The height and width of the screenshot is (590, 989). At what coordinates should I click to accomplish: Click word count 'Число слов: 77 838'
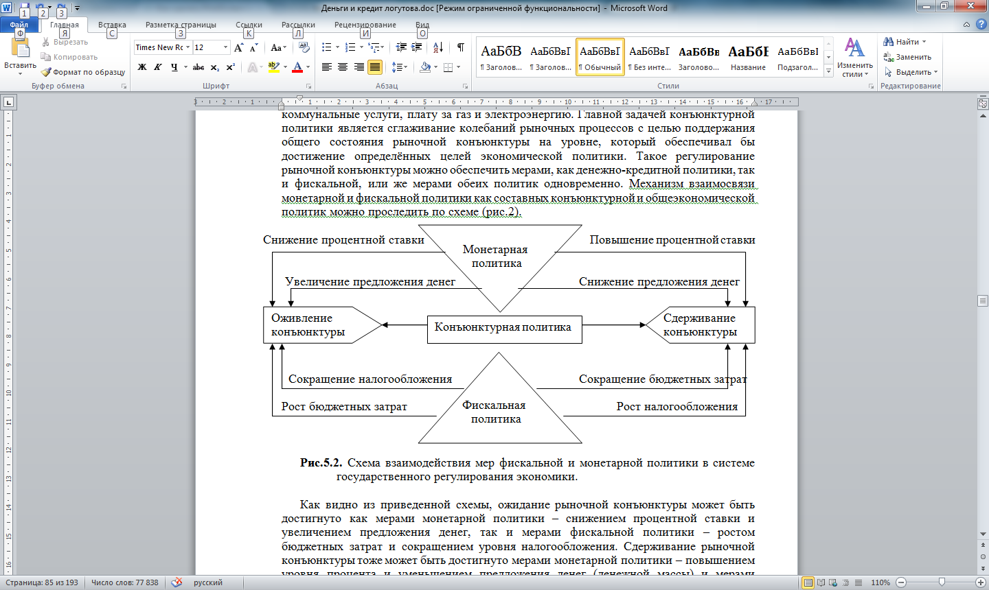[x=125, y=582]
